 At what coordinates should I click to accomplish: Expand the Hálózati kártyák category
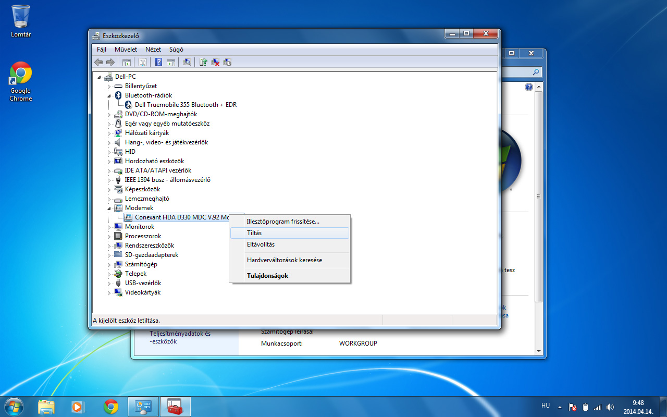pos(109,133)
